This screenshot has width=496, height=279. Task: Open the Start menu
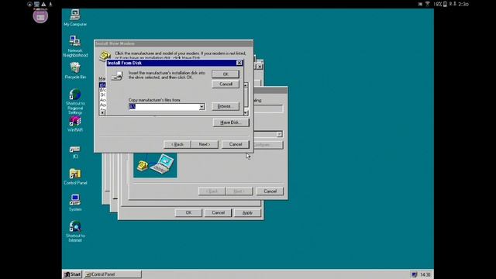point(72,274)
